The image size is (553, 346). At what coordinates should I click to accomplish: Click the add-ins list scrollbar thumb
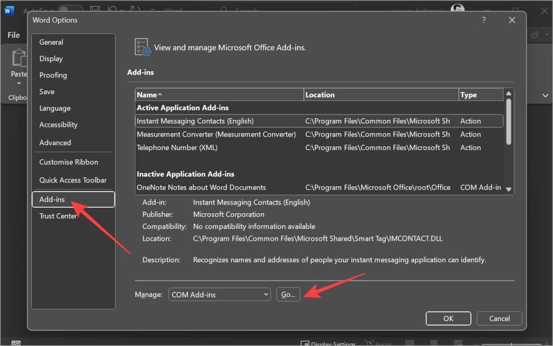point(509,121)
